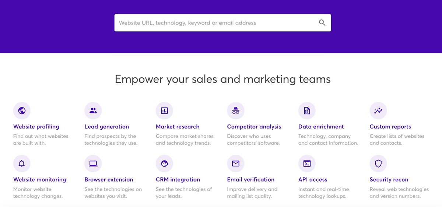Follow the Competitor analysis heading link
The image size is (442, 207).
[254, 127]
